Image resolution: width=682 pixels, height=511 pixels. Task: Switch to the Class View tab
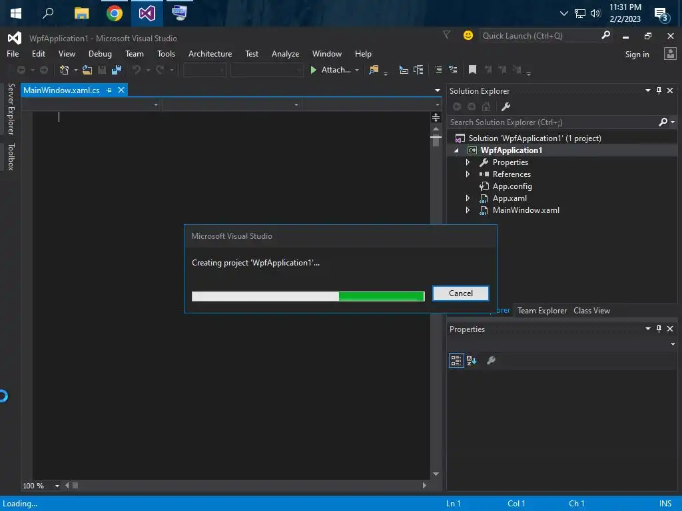(591, 311)
